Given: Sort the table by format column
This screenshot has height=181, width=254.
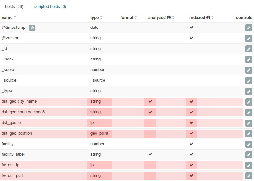Looking at the screenshot, I should point(135,18).
